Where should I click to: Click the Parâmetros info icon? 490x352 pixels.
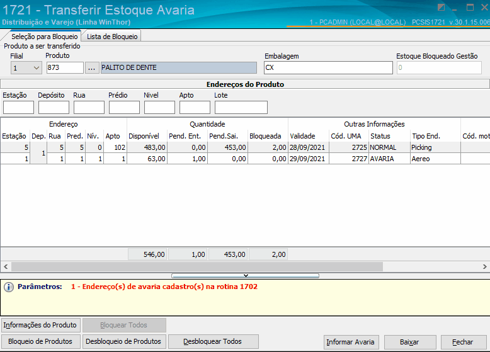[x=9, y=287]
